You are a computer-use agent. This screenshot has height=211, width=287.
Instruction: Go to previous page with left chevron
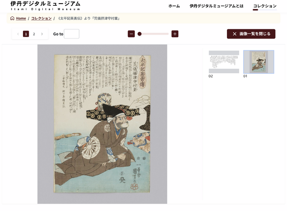click(x=18, y=34)
